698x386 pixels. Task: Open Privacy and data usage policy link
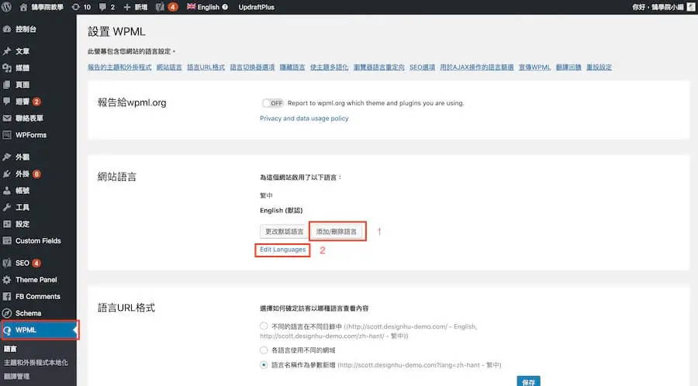tap(304, 119)
